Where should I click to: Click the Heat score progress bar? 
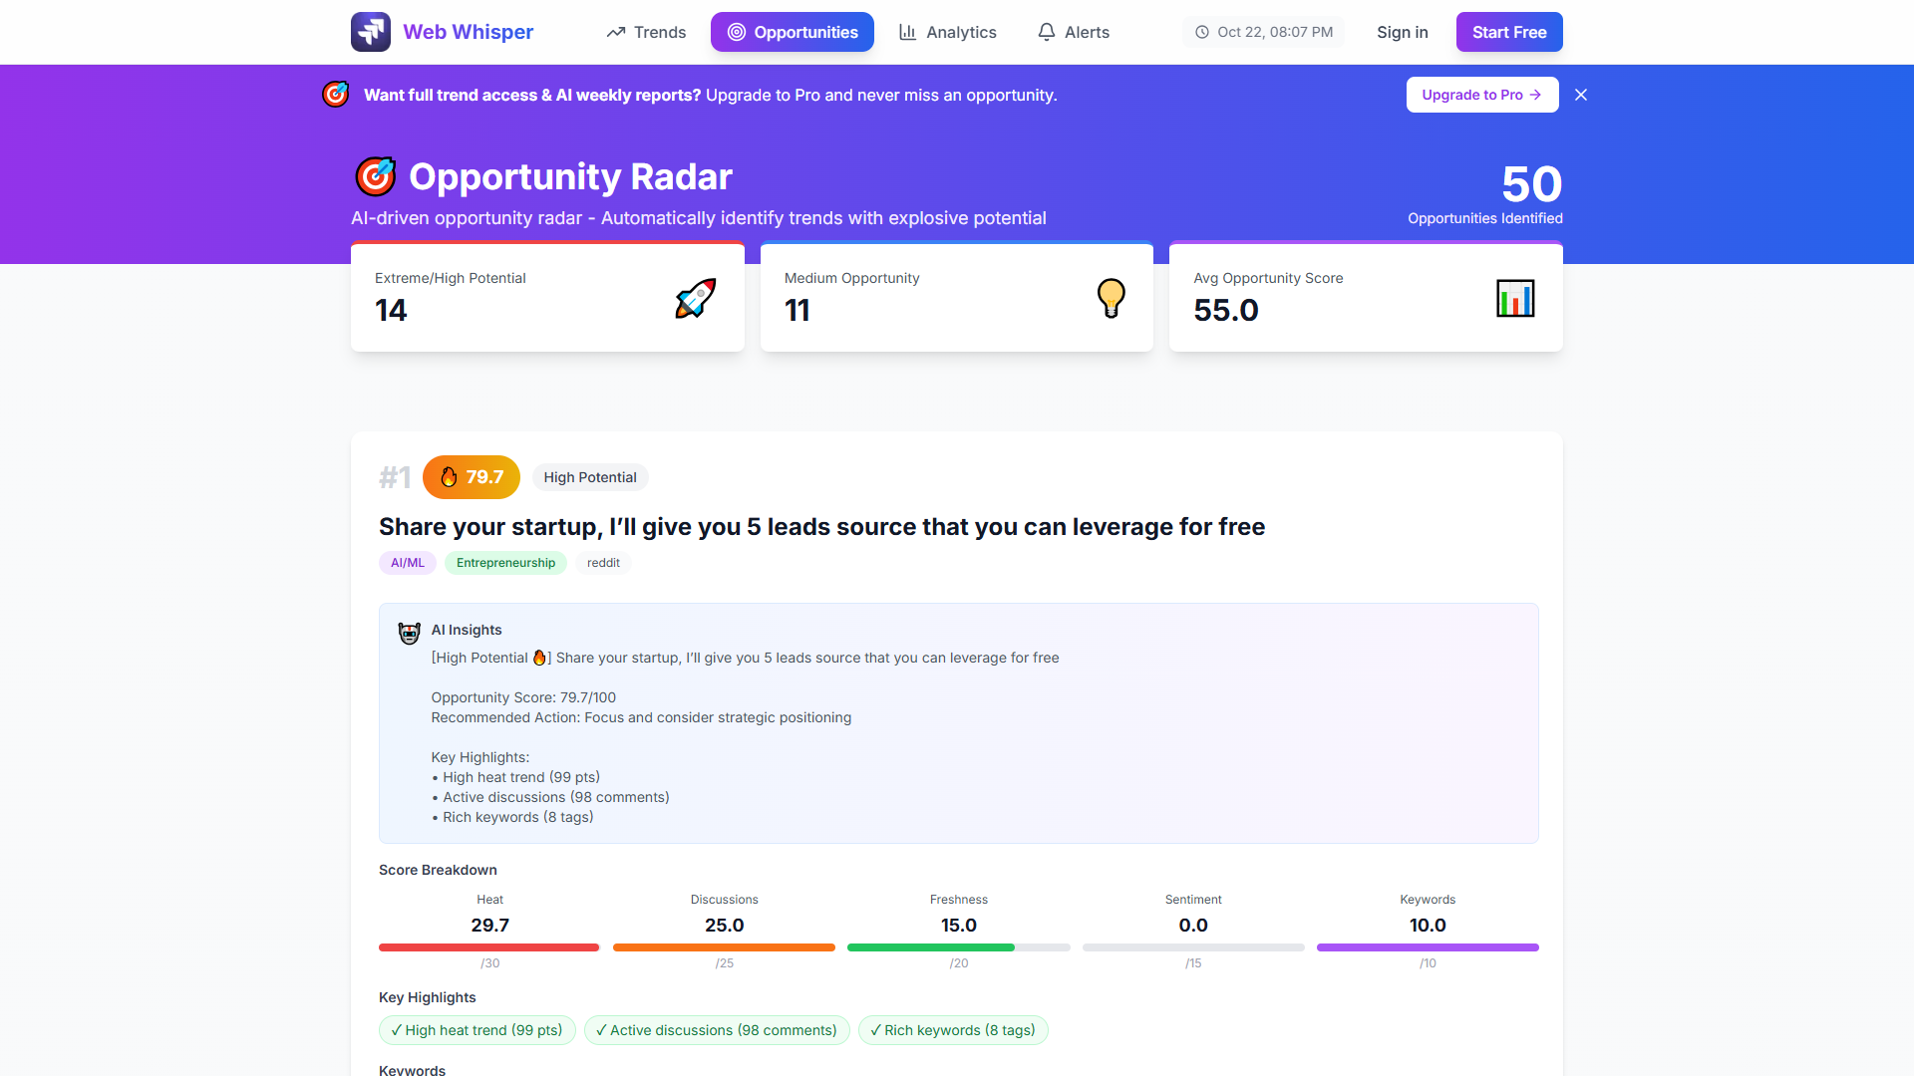tap(488, 947)
